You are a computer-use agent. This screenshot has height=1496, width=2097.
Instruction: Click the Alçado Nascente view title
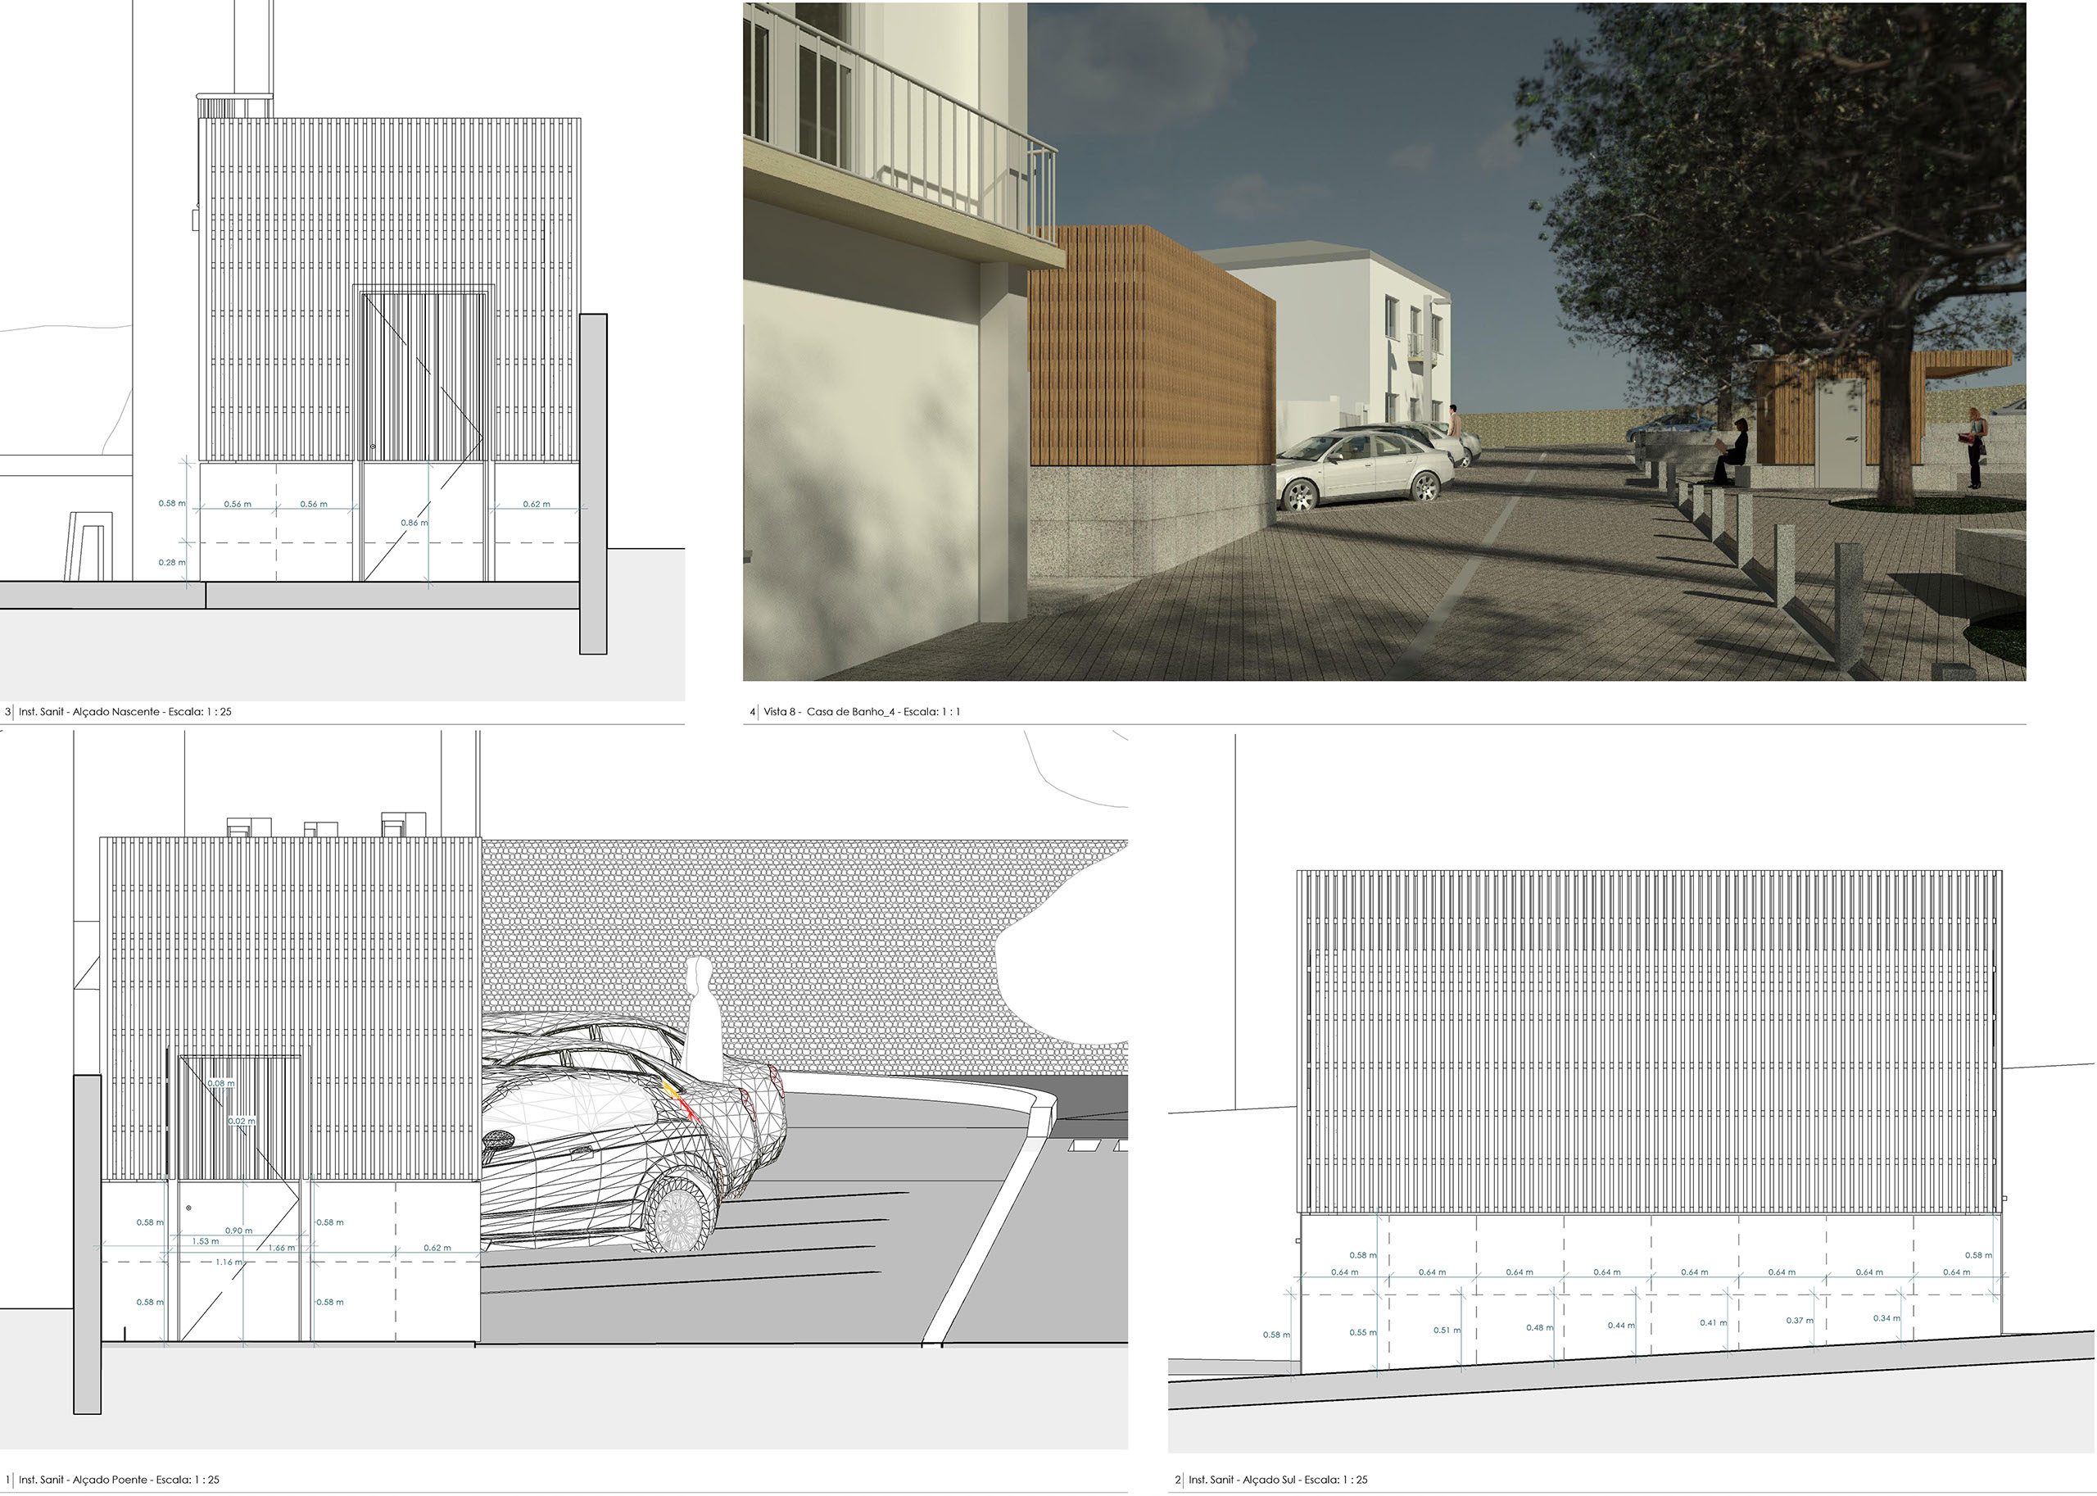pos(125,712)
